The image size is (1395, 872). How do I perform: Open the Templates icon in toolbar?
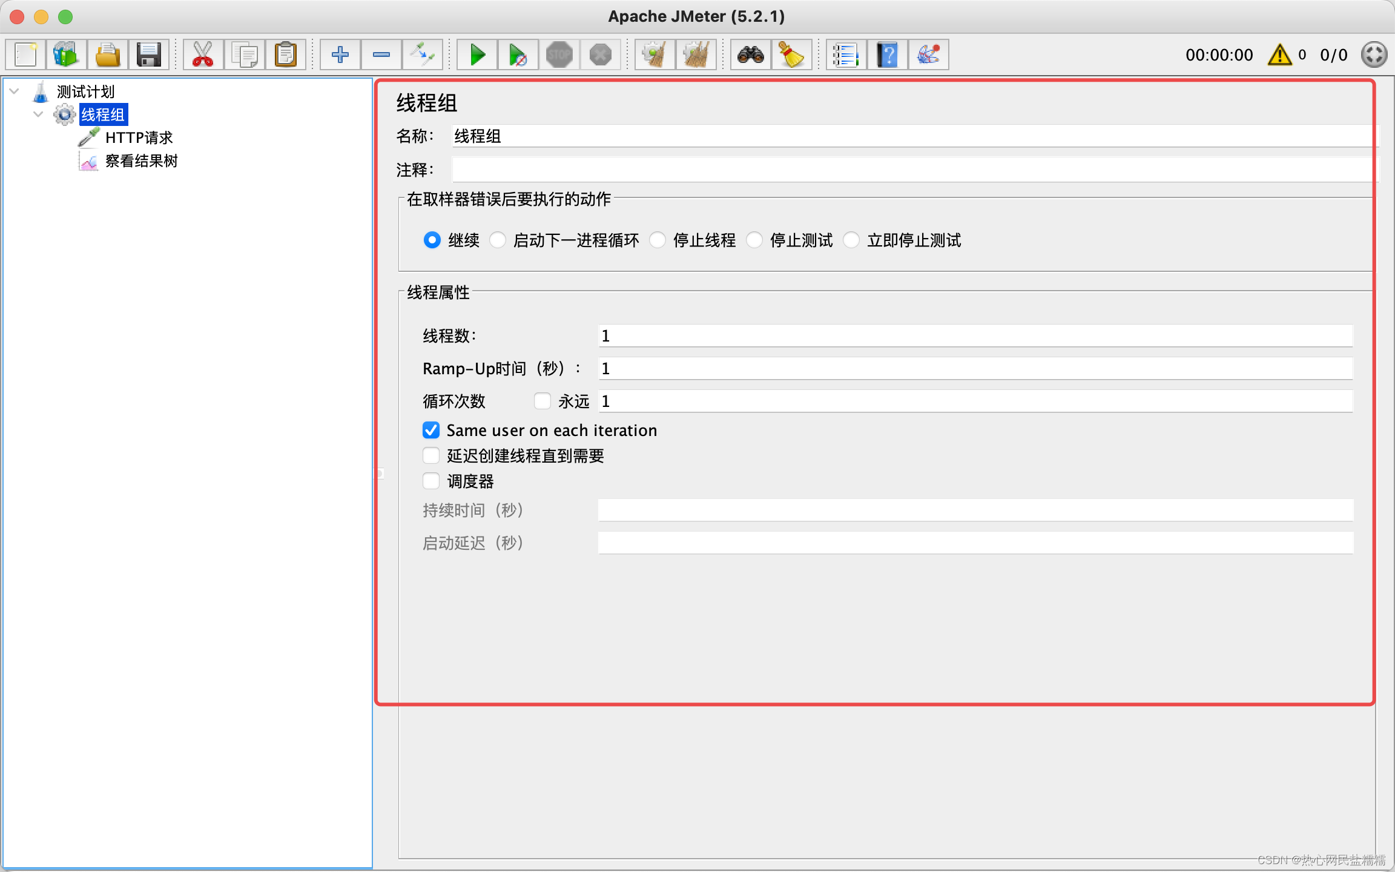(67, 54)
